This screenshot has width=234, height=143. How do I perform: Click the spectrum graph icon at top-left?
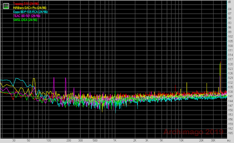[6, 6]
